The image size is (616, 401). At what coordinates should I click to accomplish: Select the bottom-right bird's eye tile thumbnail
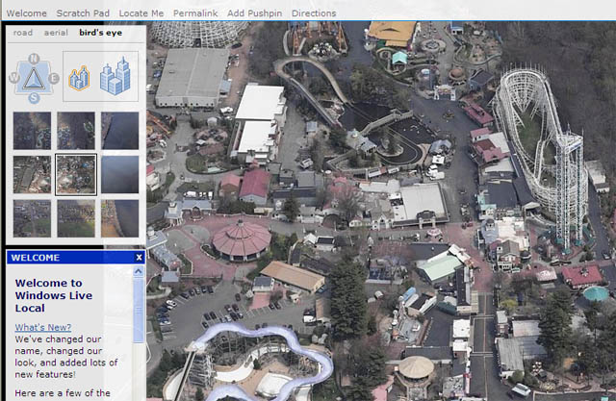119,218
